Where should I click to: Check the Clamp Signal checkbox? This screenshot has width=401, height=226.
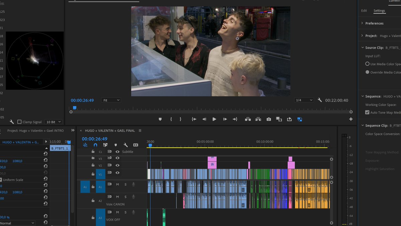(19, 122)
